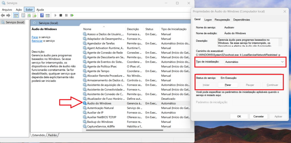
Task: Maximize the Serviços window
Action: (x=177, y=3)
